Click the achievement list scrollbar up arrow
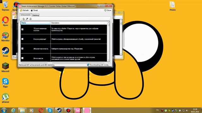 pyautogui.click(x=108, y=22)
